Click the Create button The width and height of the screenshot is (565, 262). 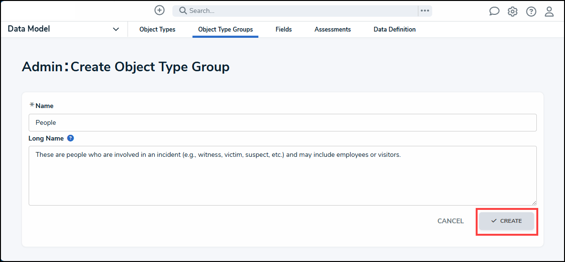506,221
